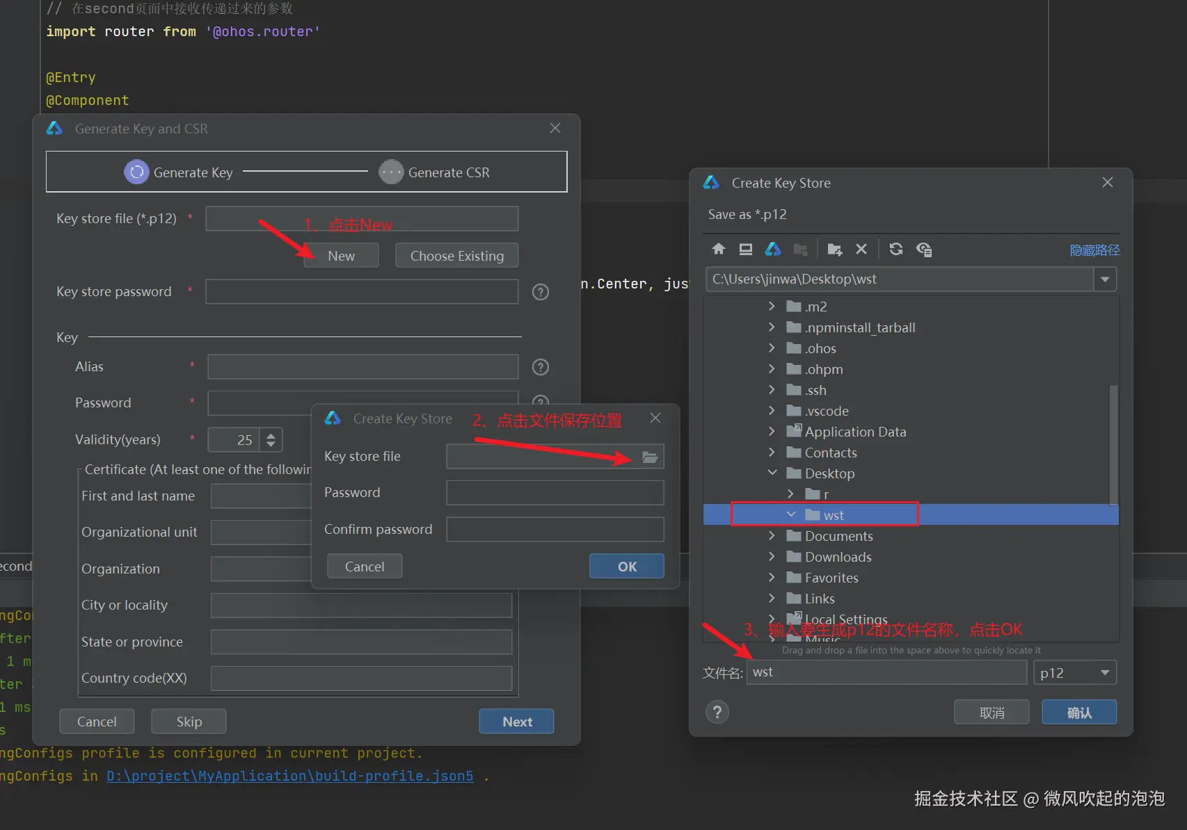Click Skip in Generate Key and CSR
Screen dimensions: 1187x830
[189, 722]
